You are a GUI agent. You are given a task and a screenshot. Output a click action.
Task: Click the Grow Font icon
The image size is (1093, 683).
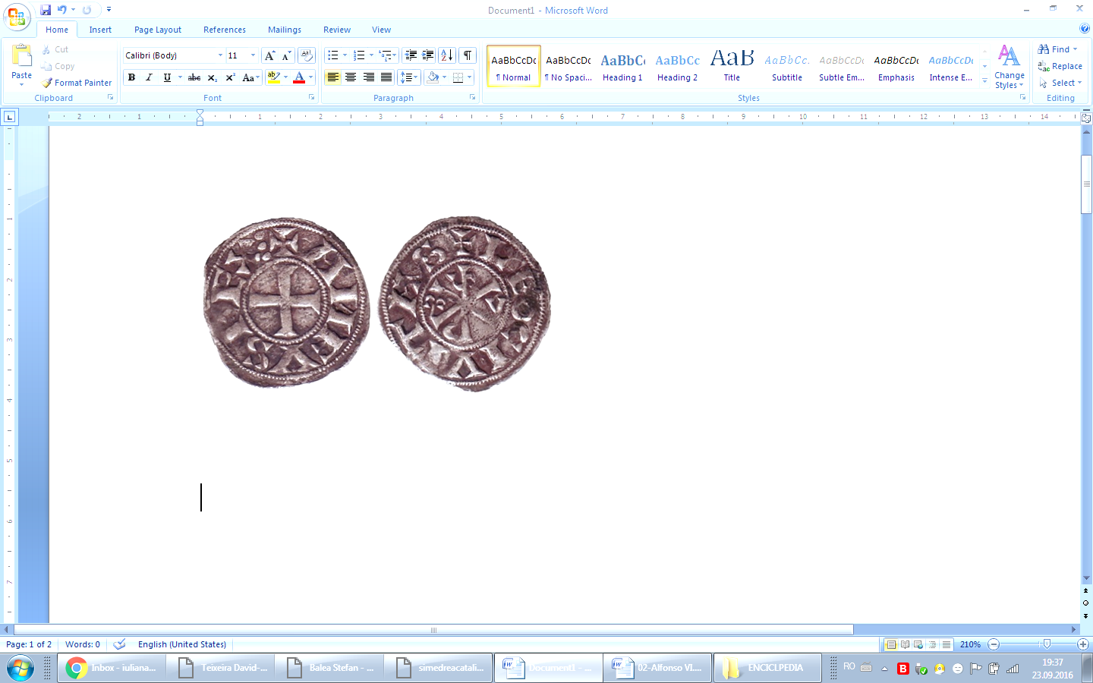point(269,55)
